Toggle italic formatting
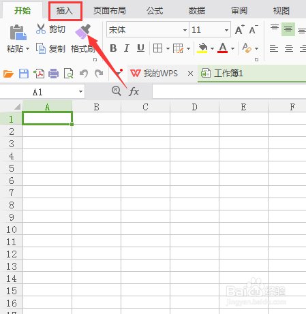 (x=127, y=48)
